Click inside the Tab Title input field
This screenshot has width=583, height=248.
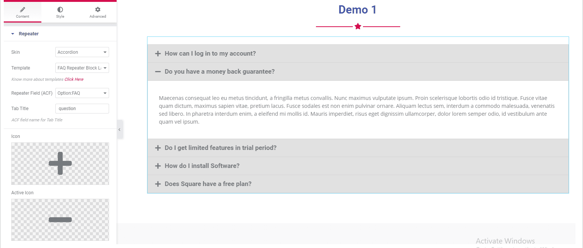tap(82, 109)
